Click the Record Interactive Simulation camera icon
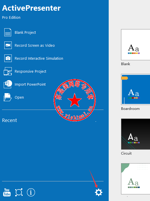The height and width of the screenshot is (201, 150). pyautogui.click(x=8, y=58)
